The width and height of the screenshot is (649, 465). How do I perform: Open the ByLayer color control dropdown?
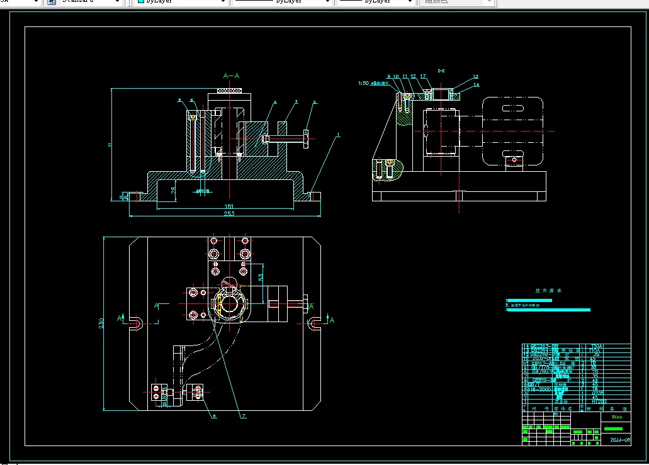tap(181, 1)
